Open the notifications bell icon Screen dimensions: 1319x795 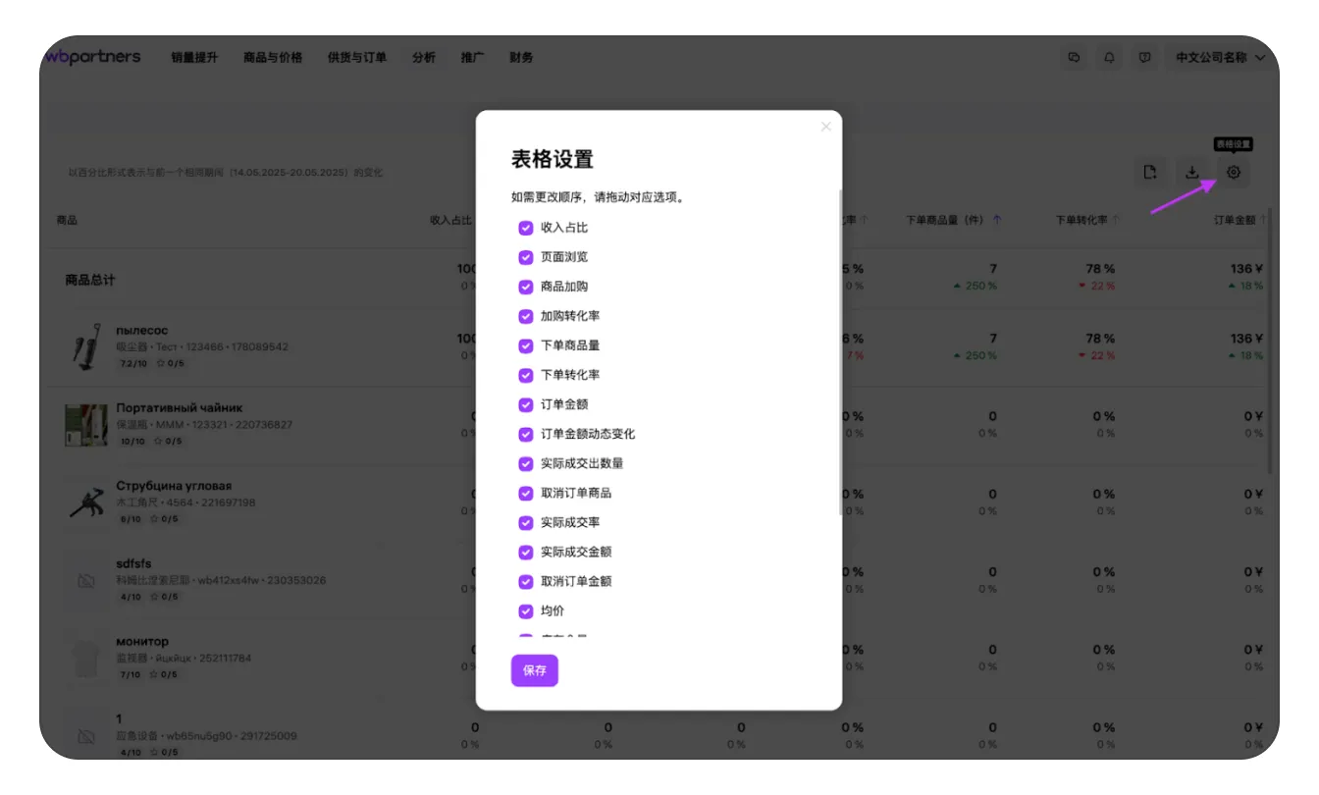[1109, 57]
